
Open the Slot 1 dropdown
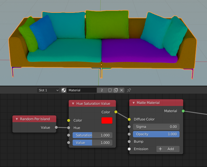[x=48, y=90]
